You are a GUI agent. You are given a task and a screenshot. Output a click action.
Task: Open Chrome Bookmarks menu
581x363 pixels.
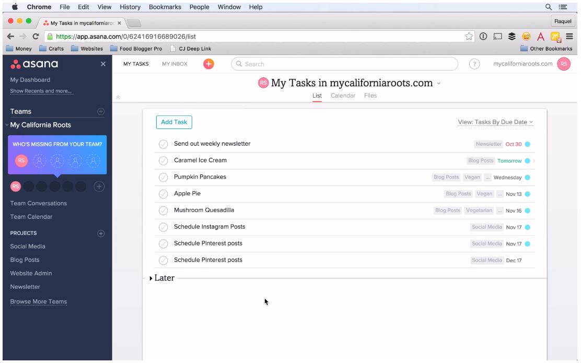pos(165,7)
